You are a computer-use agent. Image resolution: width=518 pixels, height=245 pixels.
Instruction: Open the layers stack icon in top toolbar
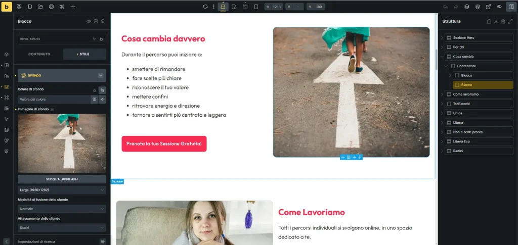pyautogui.click(x=466, y=7)
